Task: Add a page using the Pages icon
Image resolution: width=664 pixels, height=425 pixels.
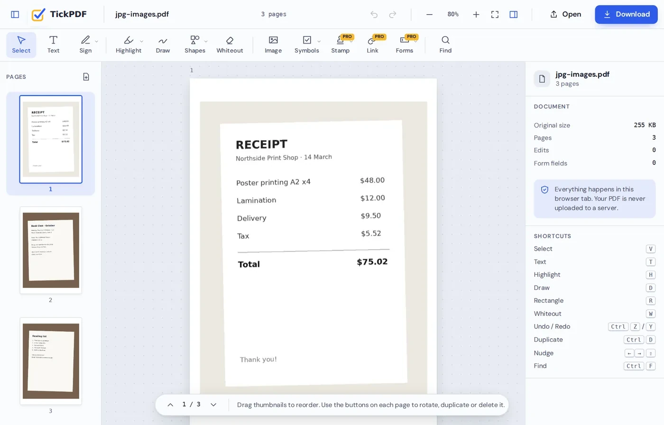Action: click(x=86, y=77)
